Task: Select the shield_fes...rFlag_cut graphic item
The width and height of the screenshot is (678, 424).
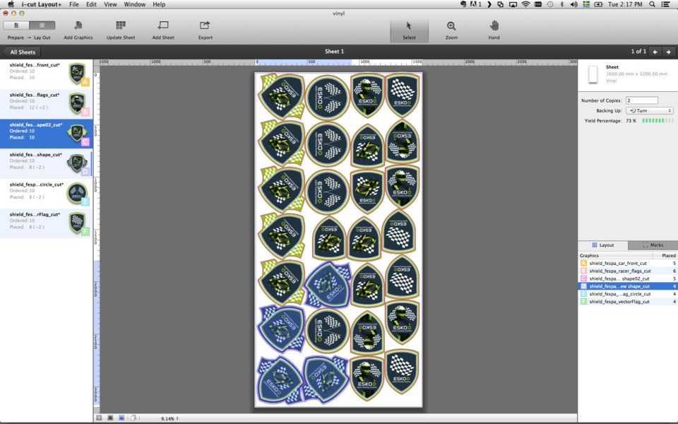Action: pyautogui.click(x=47, y=223)
